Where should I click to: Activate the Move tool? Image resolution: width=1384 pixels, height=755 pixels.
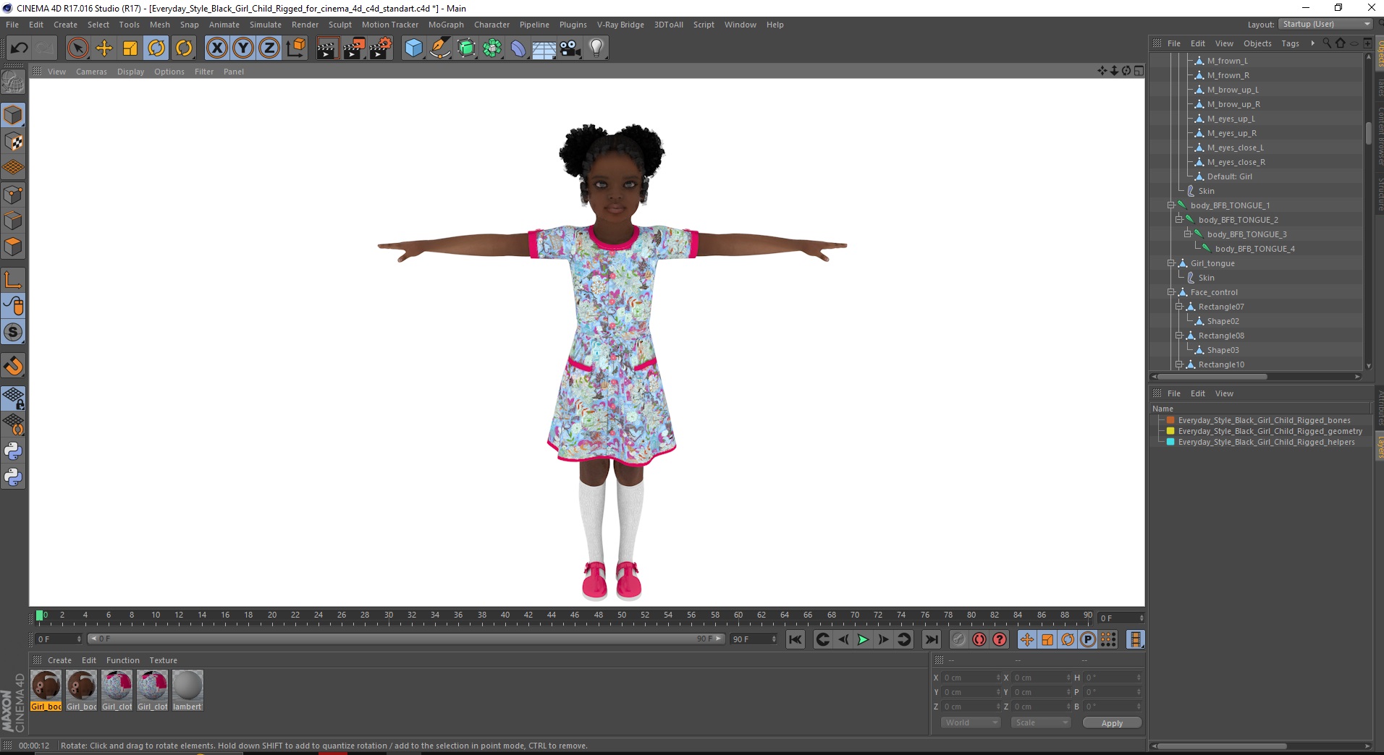point(104,48)
